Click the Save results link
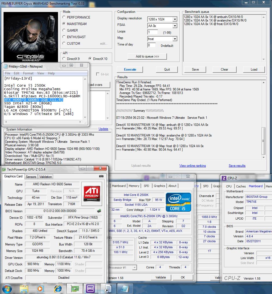This screenshot has height=294, width=272. (x=237, y=166)
